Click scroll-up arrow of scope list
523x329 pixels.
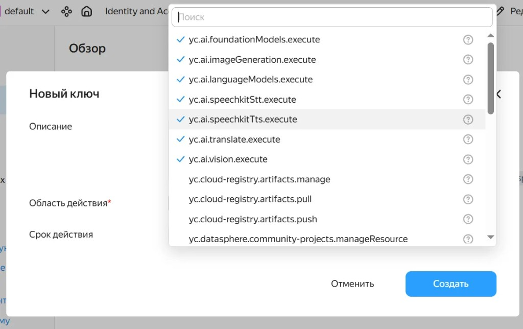(490, 35)
